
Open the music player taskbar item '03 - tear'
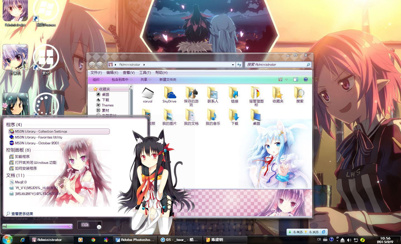(x=180, y=240)
